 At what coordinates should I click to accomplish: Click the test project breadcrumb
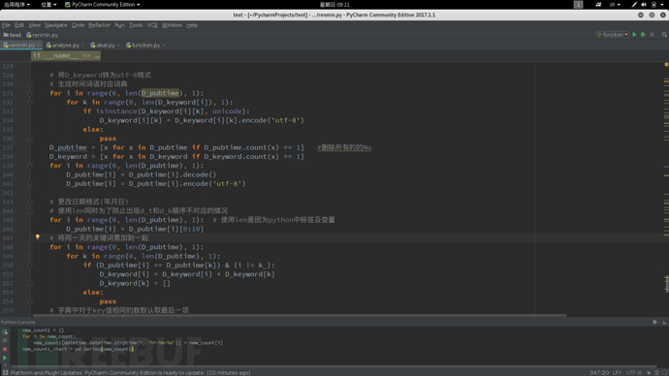13,35
